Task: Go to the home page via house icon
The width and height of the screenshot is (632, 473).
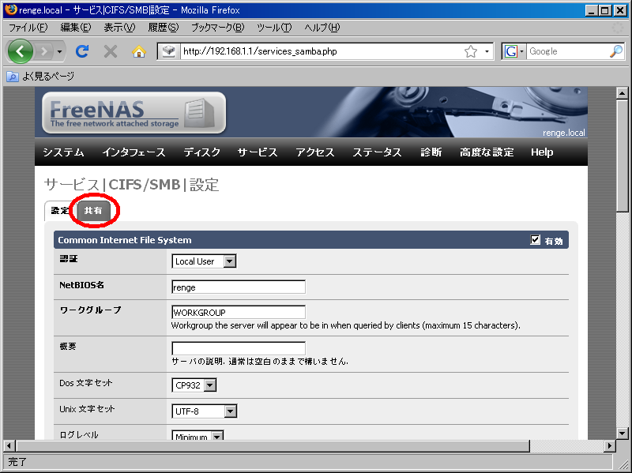Action: click(x=139, y=51)
